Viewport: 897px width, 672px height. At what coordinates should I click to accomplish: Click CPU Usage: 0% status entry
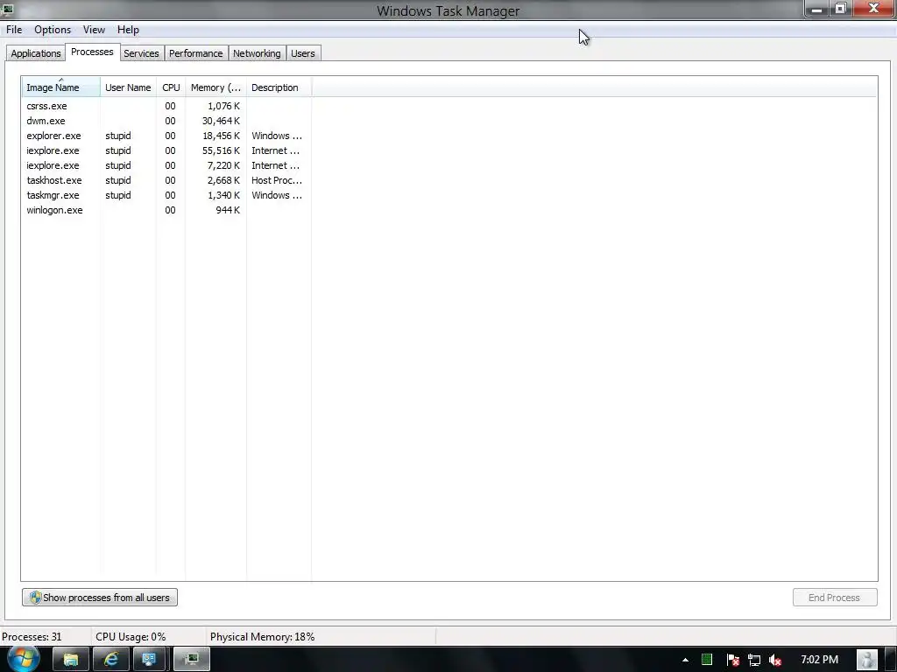[131, 637]
